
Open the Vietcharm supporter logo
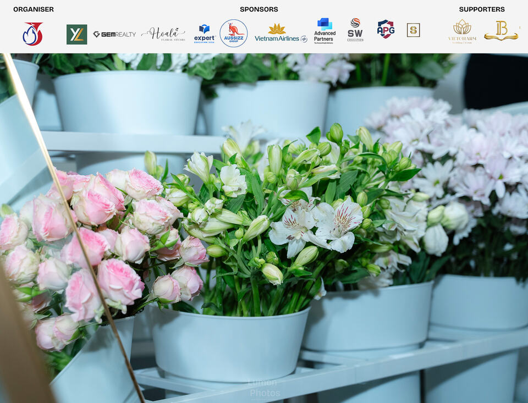(x=463, y=31)
